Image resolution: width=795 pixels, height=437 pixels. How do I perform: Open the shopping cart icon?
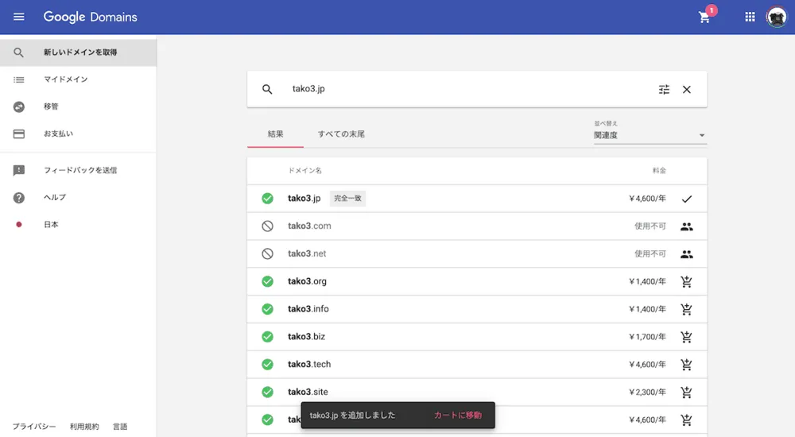[704, 17]
